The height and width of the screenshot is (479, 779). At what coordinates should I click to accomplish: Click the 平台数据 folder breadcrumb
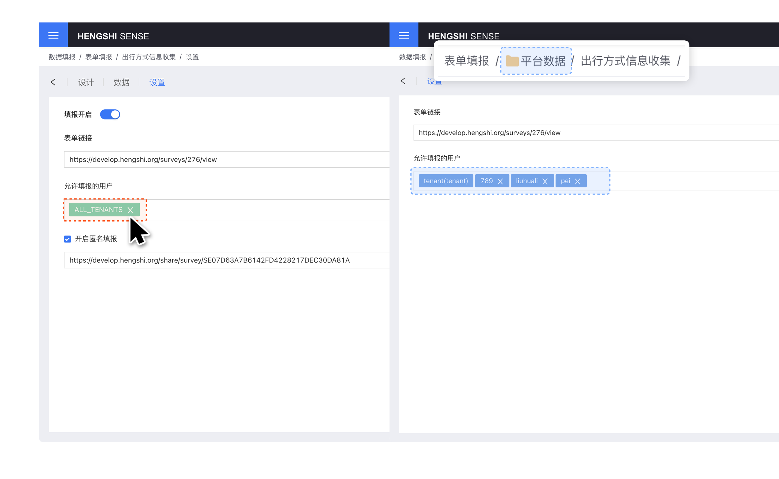click(x=536, y=61)
